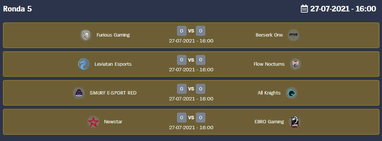382x141 pixels.
Task: Click the calendar icon beside round date
Action: coord(304,9)
